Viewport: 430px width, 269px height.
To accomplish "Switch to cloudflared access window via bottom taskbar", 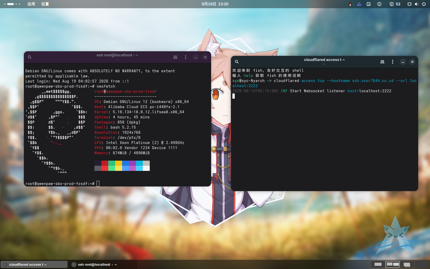I will click(34, 264).
